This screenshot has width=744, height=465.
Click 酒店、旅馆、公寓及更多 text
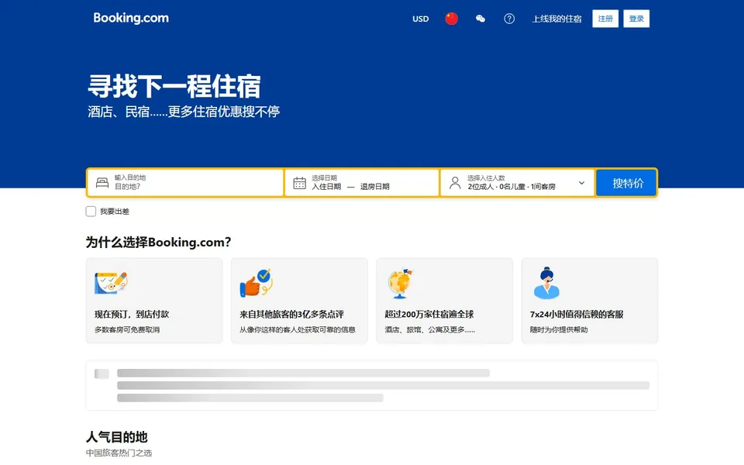point(429,330)
